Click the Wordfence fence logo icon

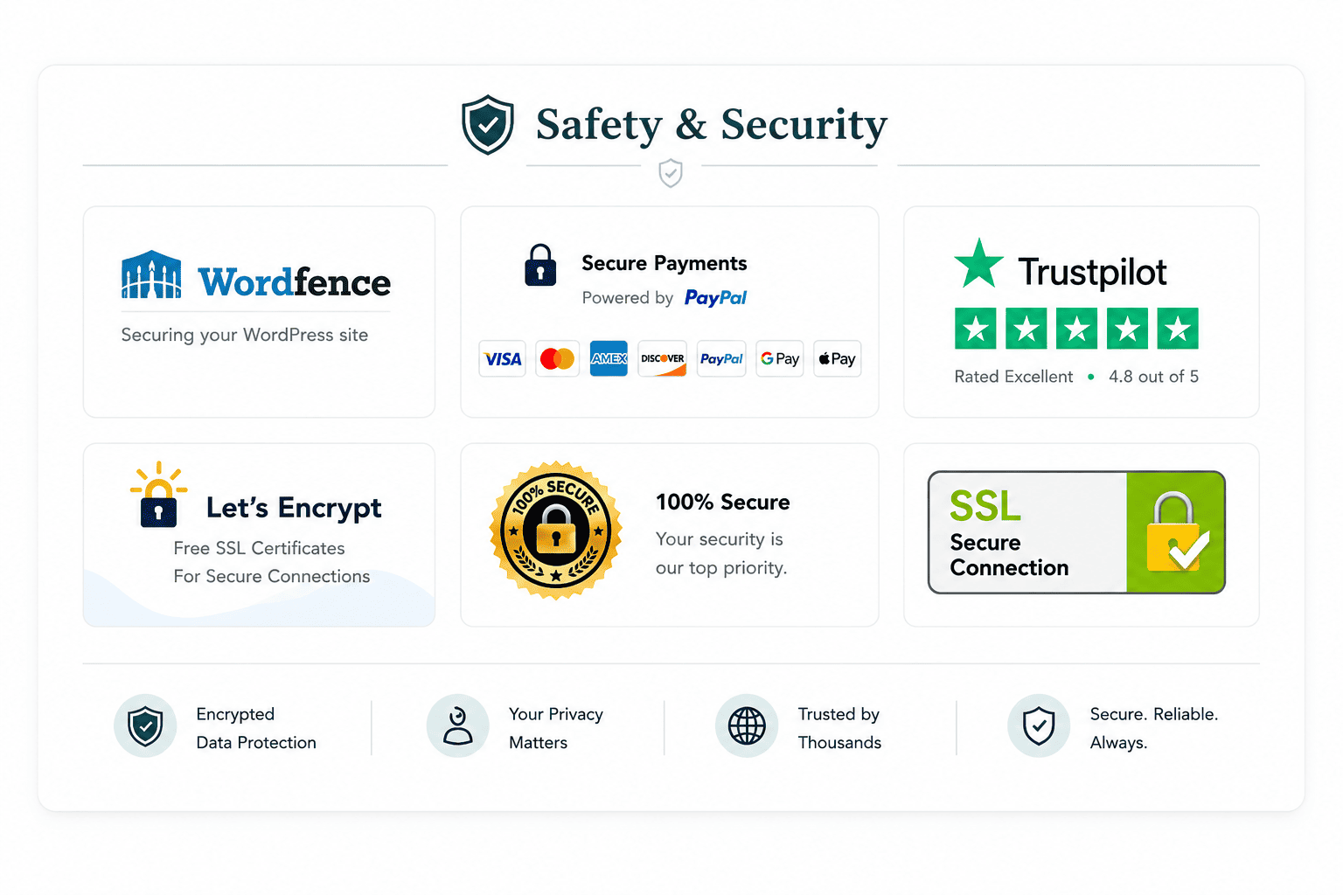pos(151,274)
